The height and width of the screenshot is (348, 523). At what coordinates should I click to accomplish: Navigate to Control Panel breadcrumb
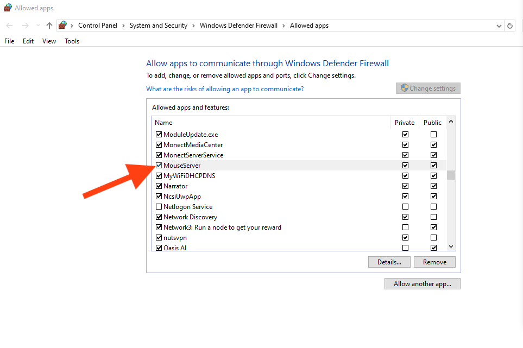click(98, 26)
